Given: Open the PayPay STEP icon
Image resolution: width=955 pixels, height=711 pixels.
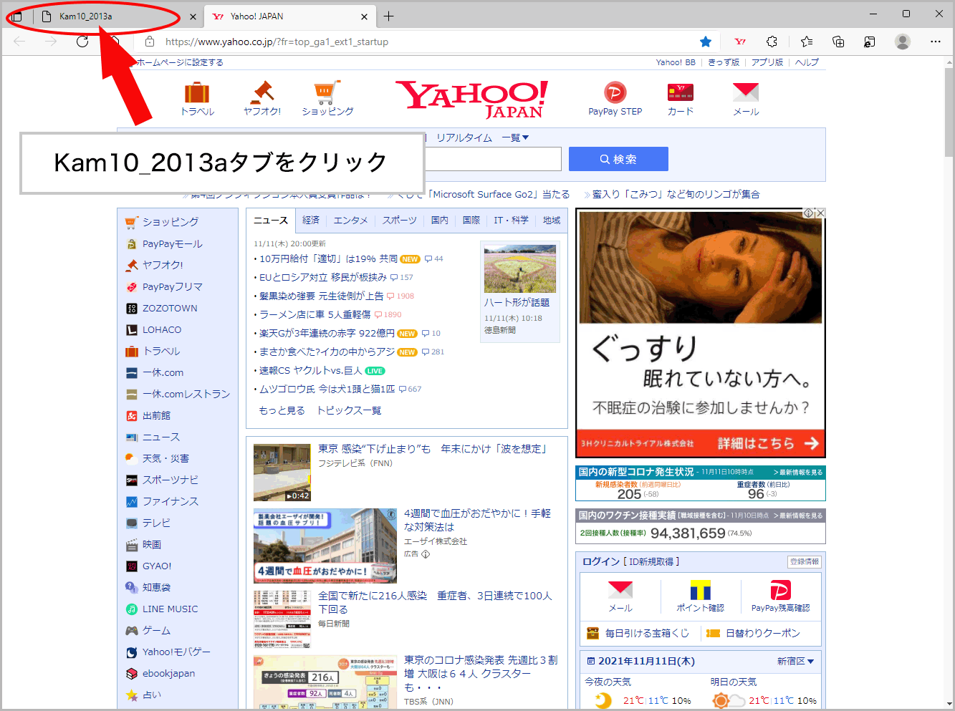Looking at the screenshot, I should click(615, 92).
